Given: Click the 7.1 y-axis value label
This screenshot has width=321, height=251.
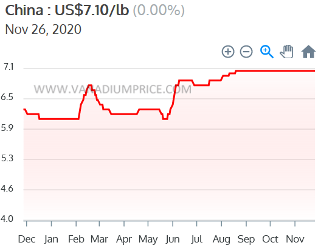Looking at the screenshot, I should point(9,67).
